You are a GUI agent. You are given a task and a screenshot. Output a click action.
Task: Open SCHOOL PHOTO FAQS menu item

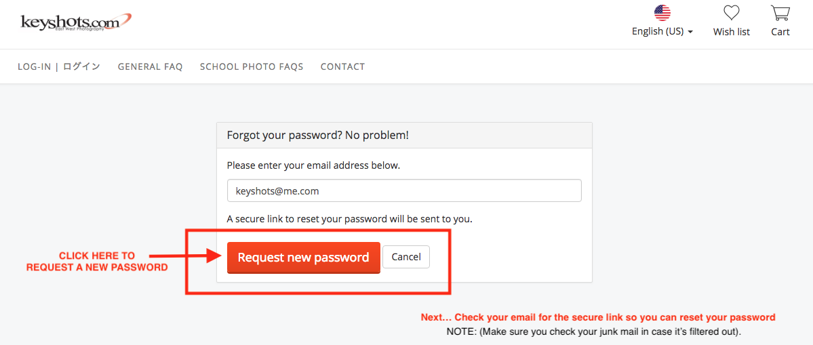pos(252,66)
